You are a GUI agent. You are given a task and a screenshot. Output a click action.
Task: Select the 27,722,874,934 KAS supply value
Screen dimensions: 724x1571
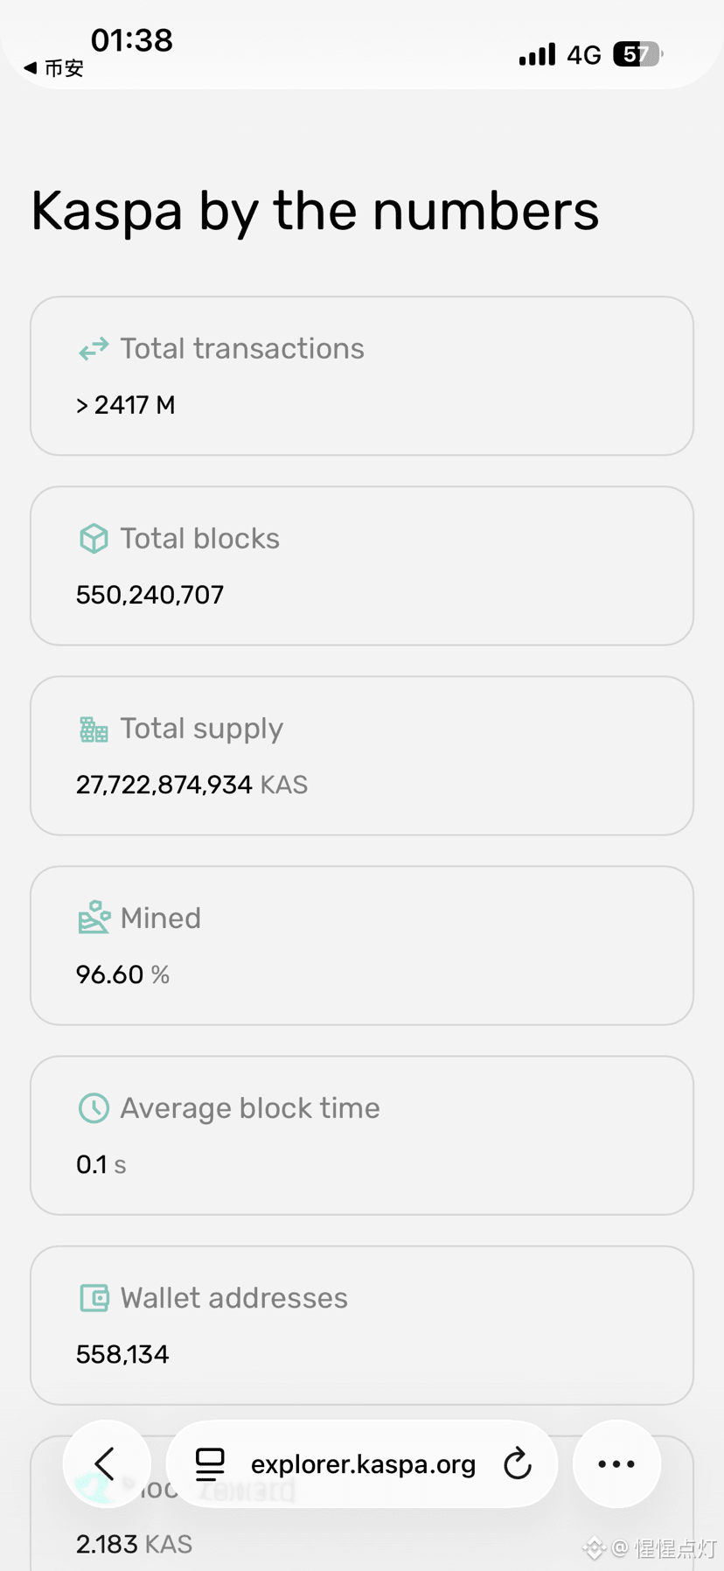tap(191, 785)
